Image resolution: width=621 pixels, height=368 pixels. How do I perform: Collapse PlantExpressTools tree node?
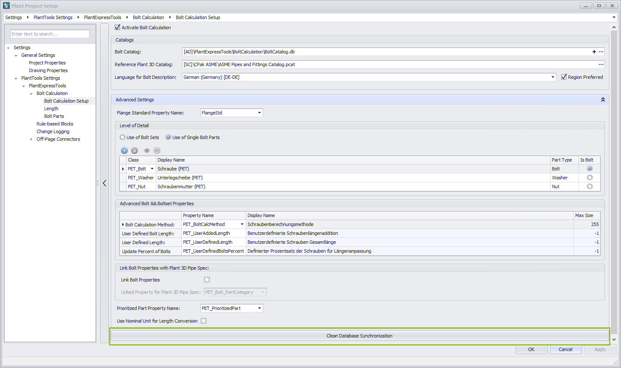23,86
